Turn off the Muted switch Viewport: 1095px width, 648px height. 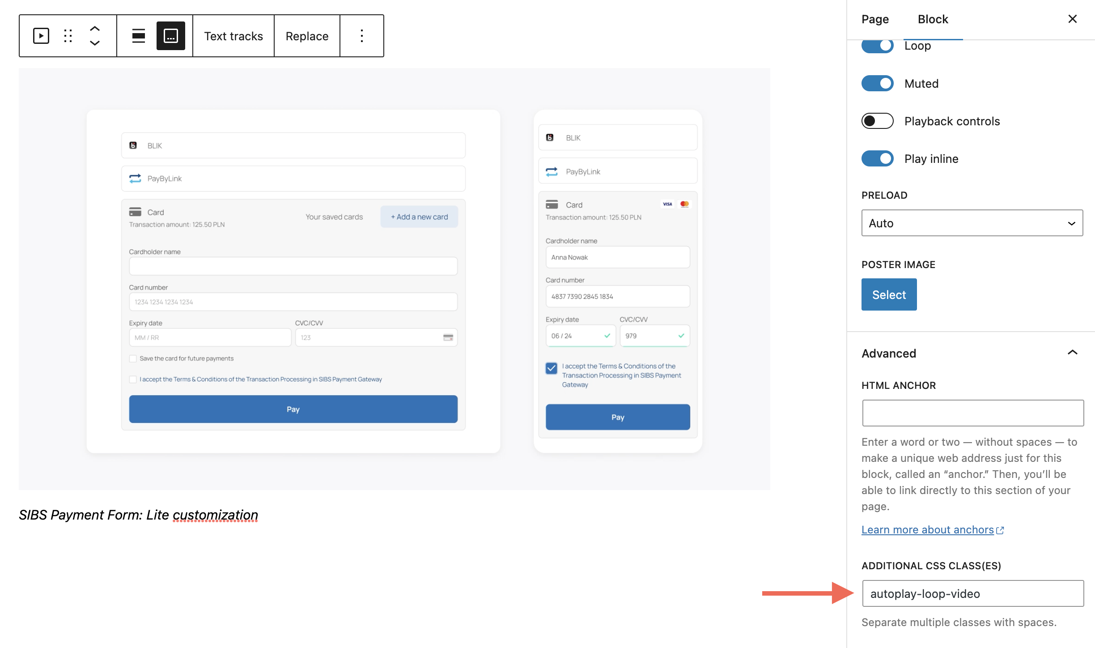point(878,83)
